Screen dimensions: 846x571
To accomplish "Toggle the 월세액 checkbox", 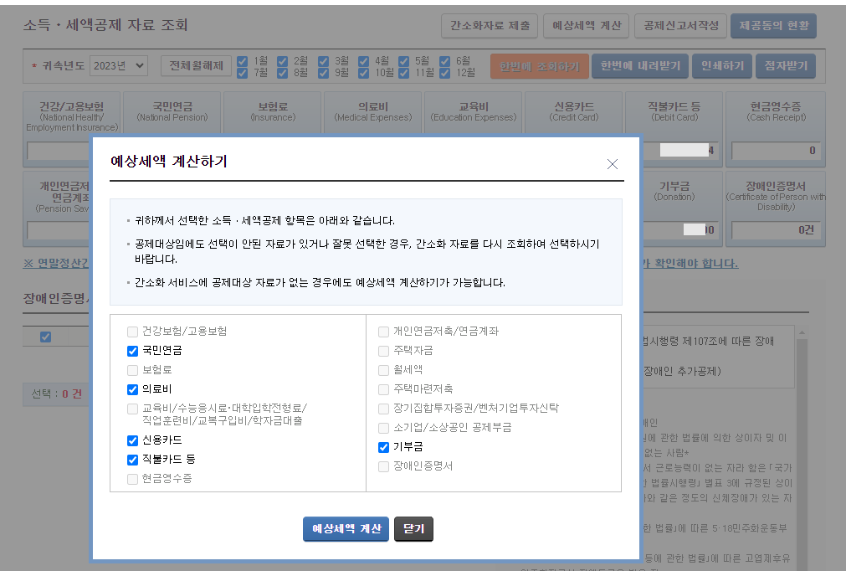I will click(383, 370).
